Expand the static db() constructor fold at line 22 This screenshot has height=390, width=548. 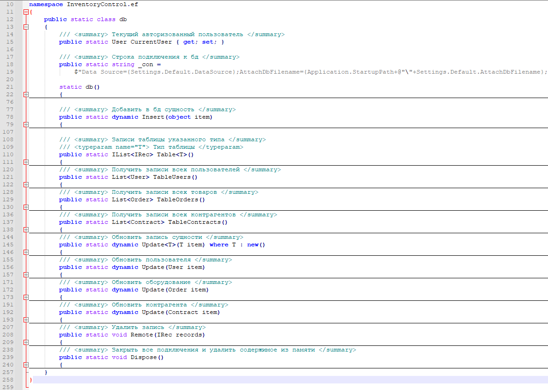click(x=26, y=95)
